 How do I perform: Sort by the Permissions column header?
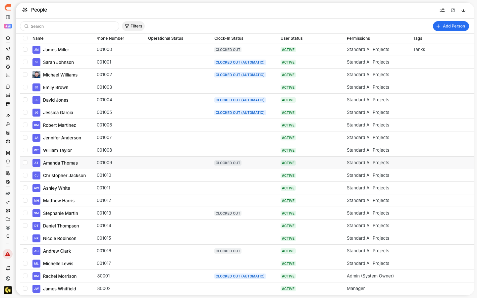pos(358,38)
